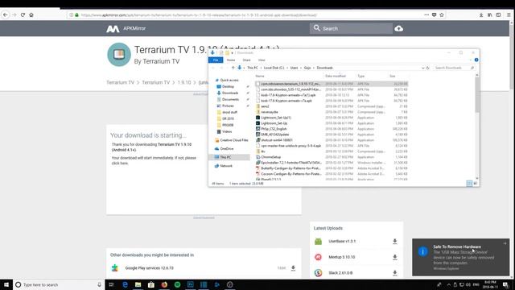Download Google Play services via arrow icon
515x290 pixels.
293,268
